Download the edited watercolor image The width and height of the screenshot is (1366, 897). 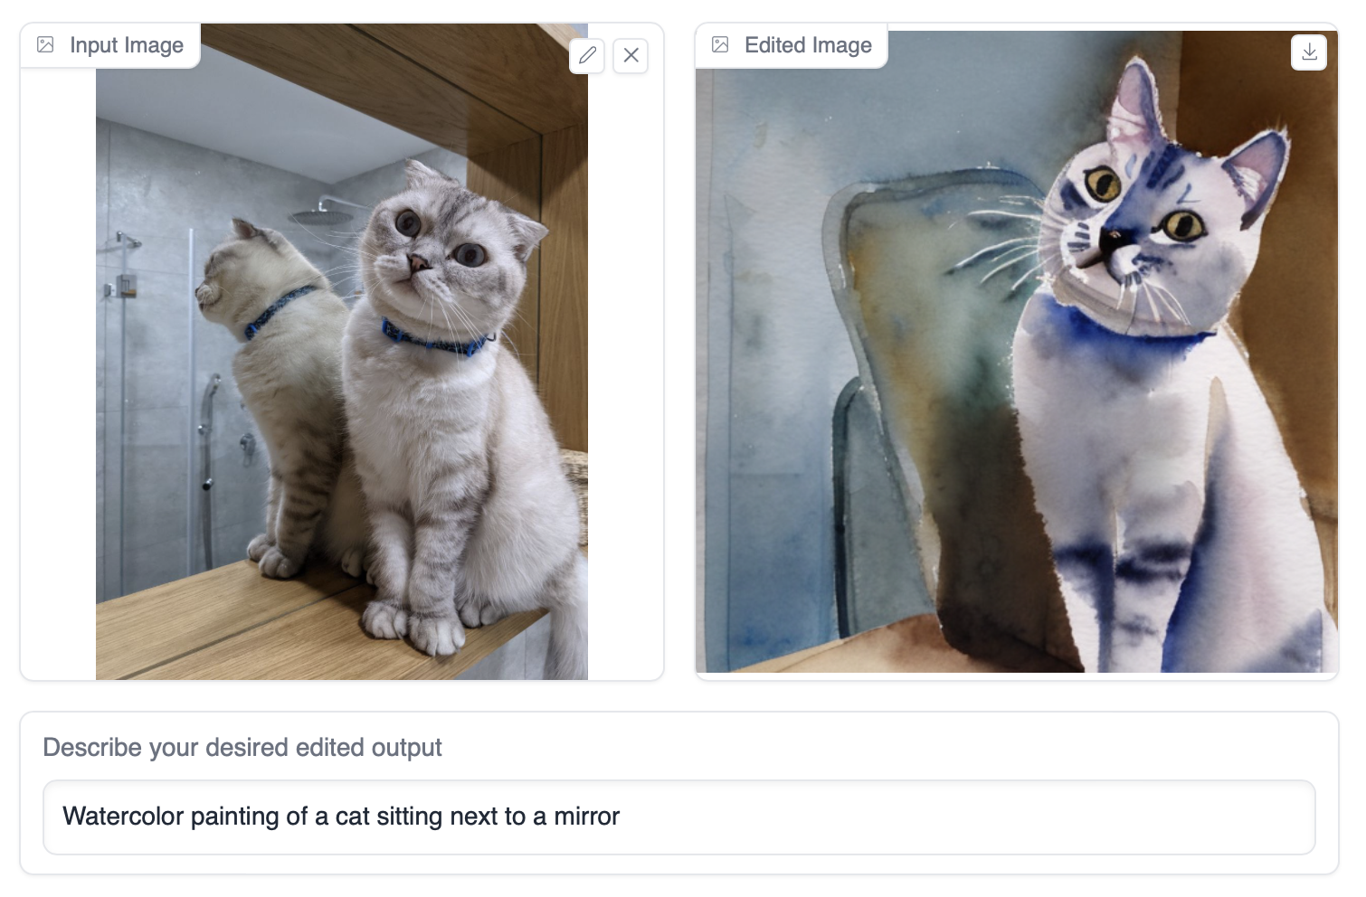point(1308,52)
